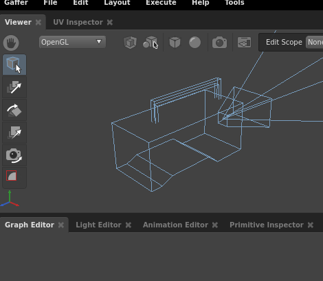Select the Crop Window tool
This screenshot has width=323, height=281.
coord(14,177)
